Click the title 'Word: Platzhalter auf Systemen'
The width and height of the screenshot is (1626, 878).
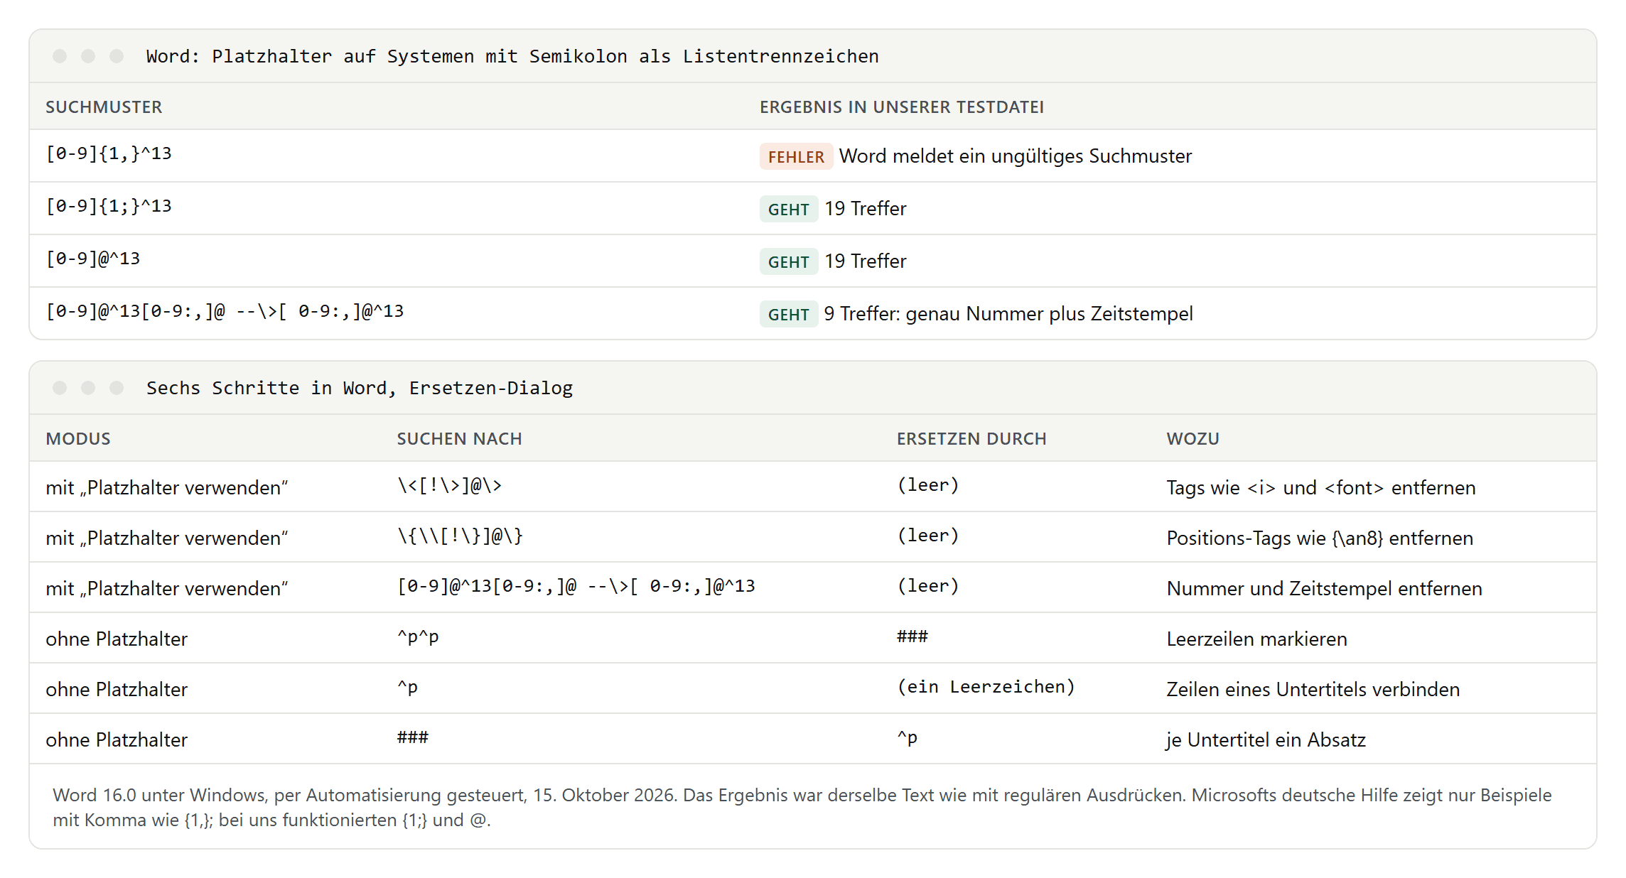[x=512, y=56]
